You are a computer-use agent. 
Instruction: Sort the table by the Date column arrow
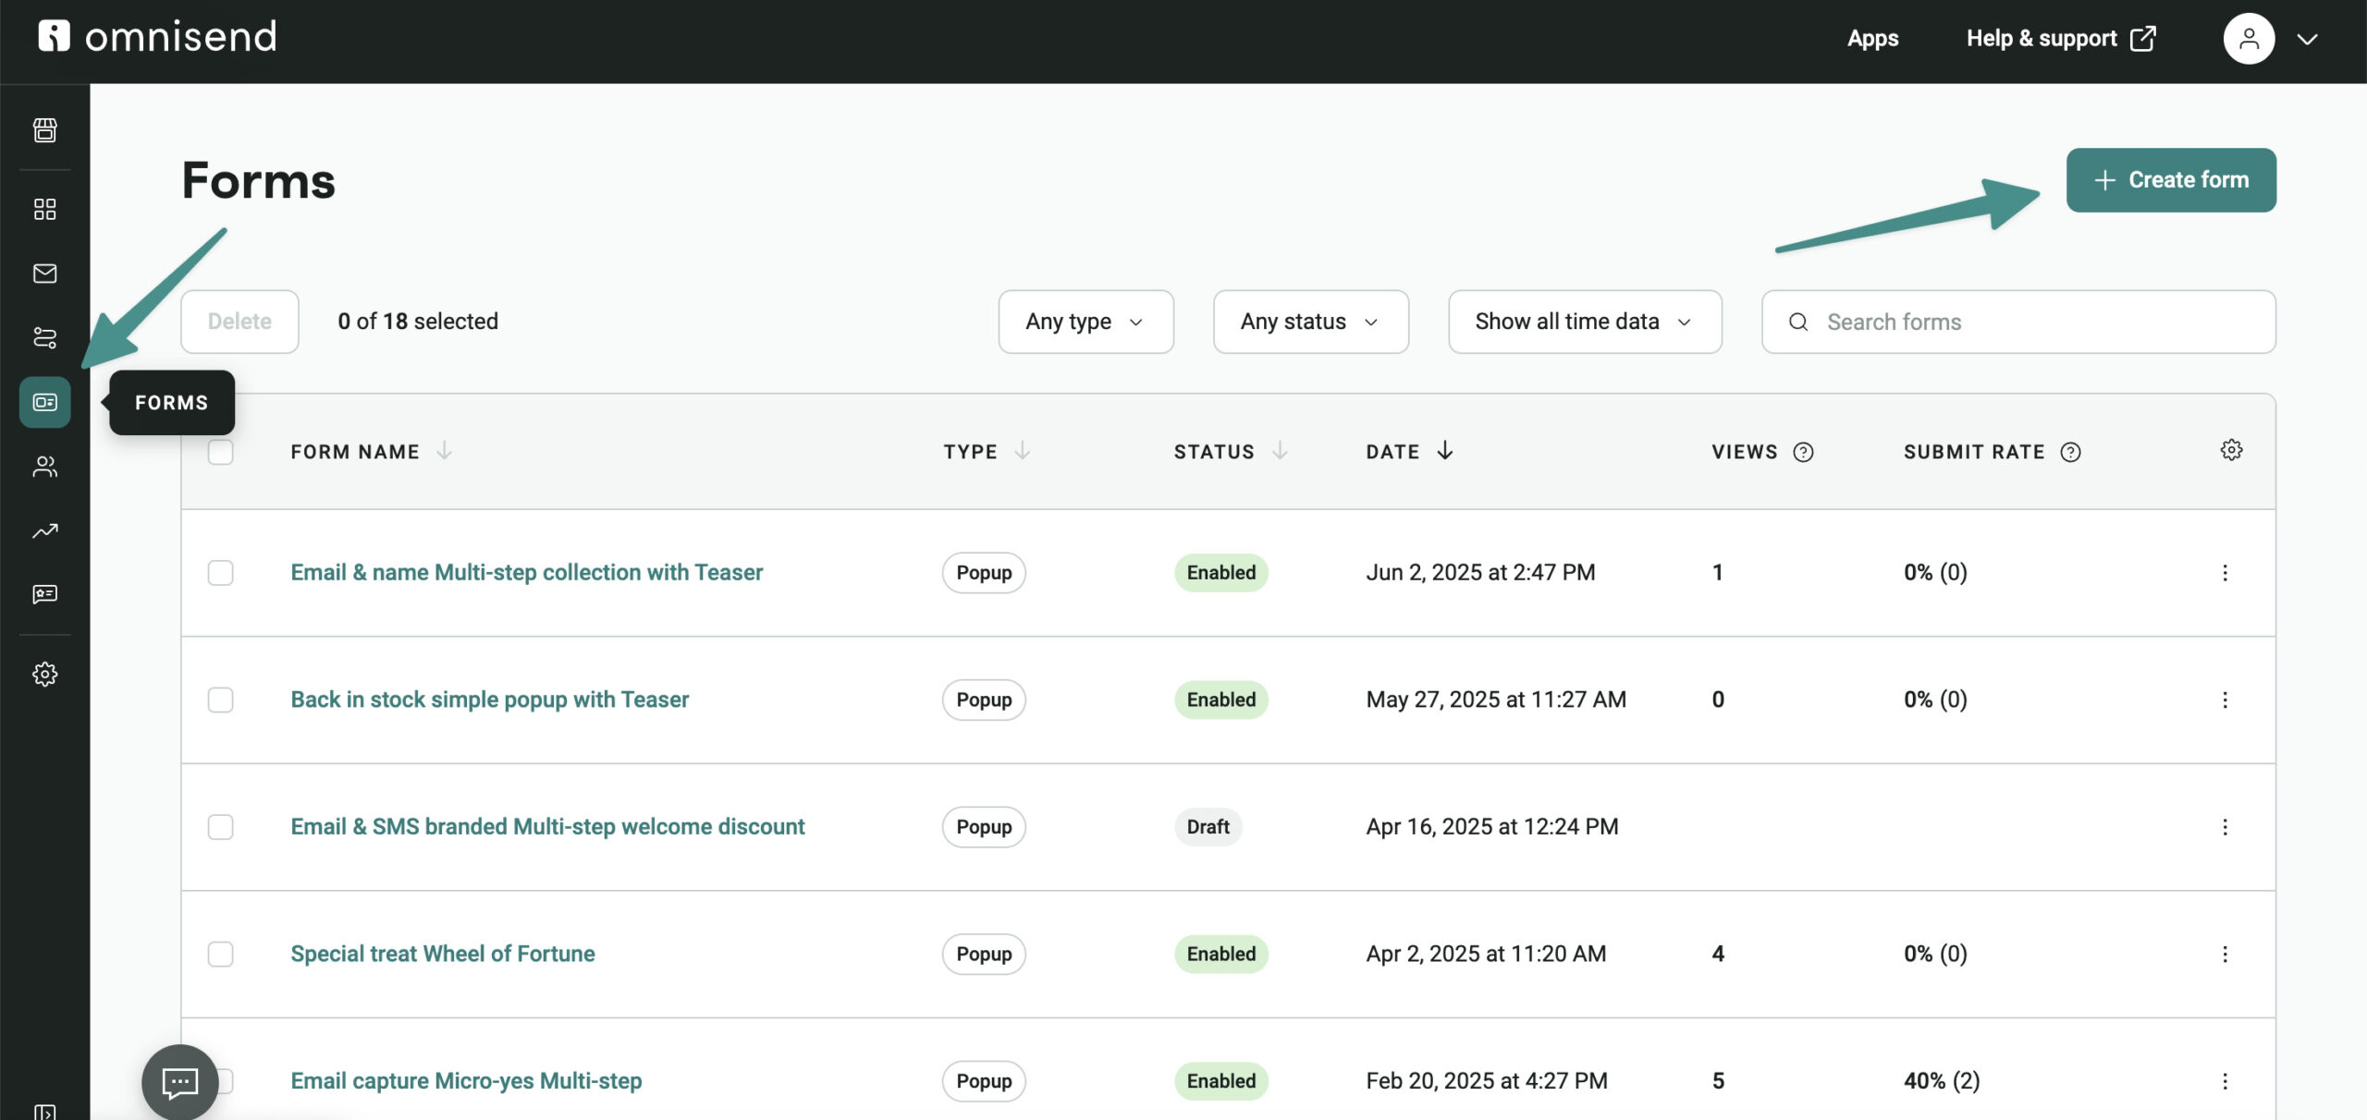(1444, 451)
